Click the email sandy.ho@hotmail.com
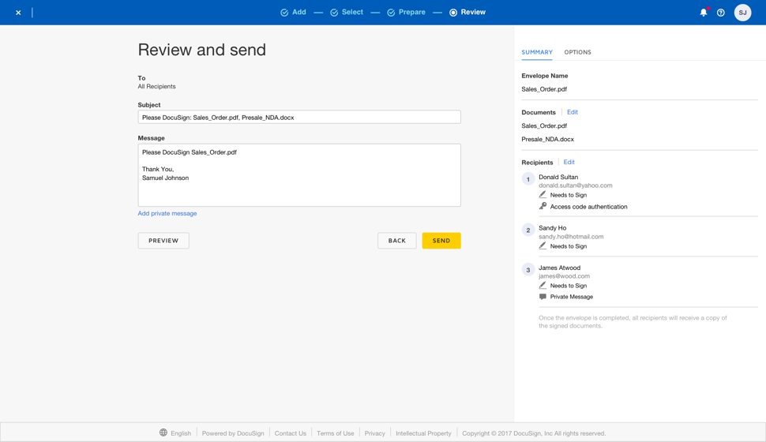 tap(571, 236)
